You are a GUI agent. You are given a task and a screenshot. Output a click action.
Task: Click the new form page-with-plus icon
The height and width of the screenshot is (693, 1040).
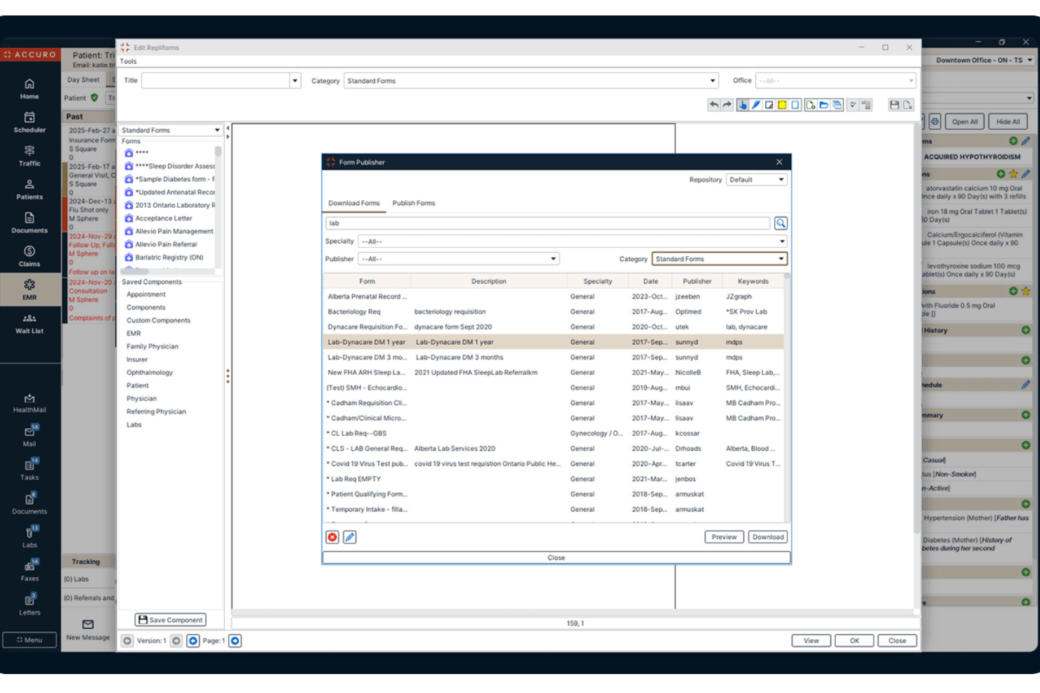pos(811,105)
